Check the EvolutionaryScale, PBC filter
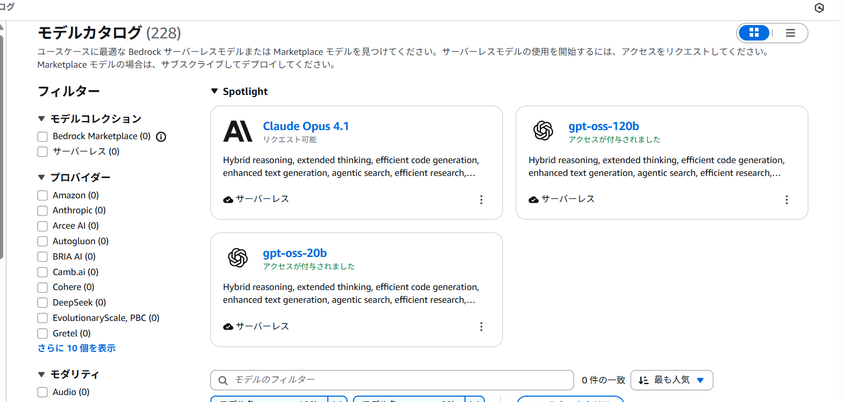The image size is (842, 402). tap(43, 318)
